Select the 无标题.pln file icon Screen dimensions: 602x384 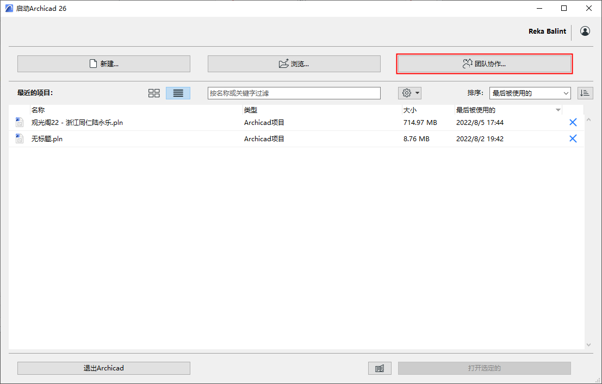coord(20,139)
